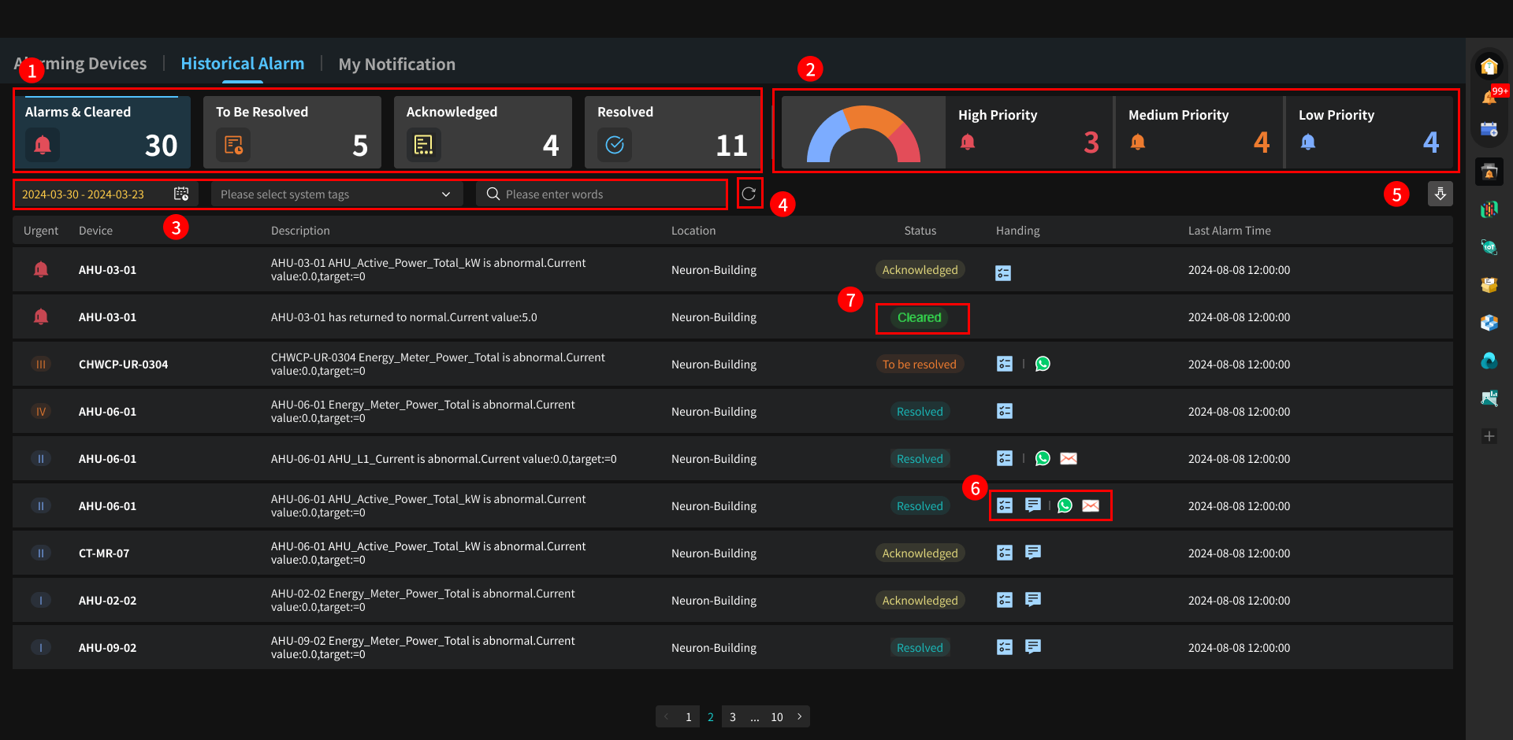Open the date range calendar picker

(x=181, y=194)
